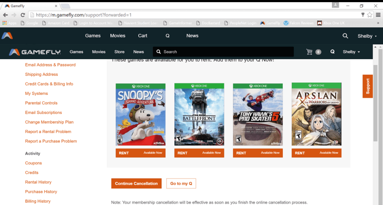
Task: Open the Login to Account bookmark
Action: tap(93, 23)
